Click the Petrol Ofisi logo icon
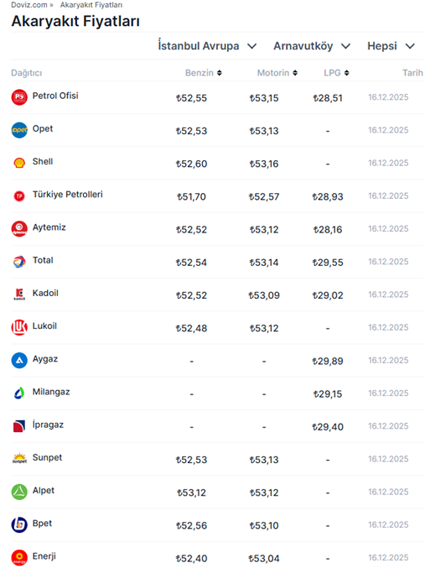 tap(19, 97)
